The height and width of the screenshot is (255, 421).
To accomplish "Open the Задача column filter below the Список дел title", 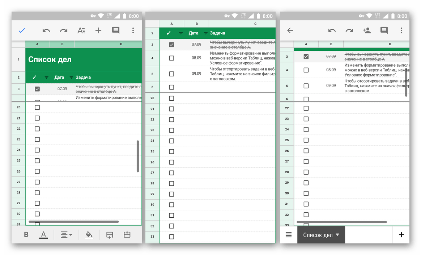I will click(71, 77).
